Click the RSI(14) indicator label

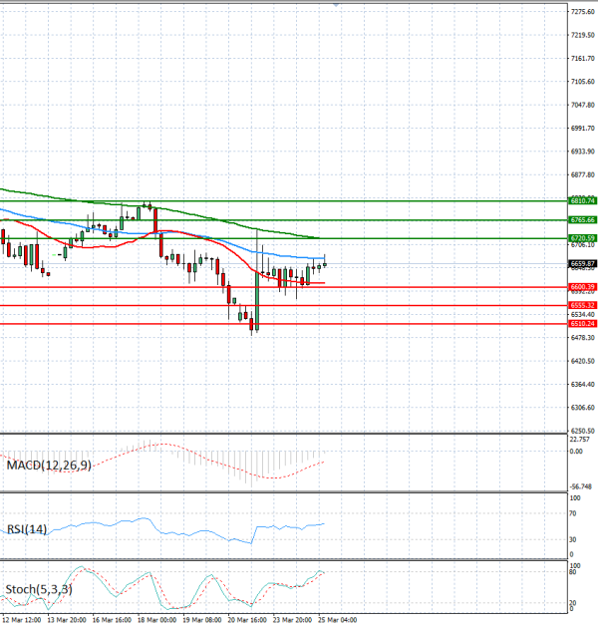coord(27,530)
